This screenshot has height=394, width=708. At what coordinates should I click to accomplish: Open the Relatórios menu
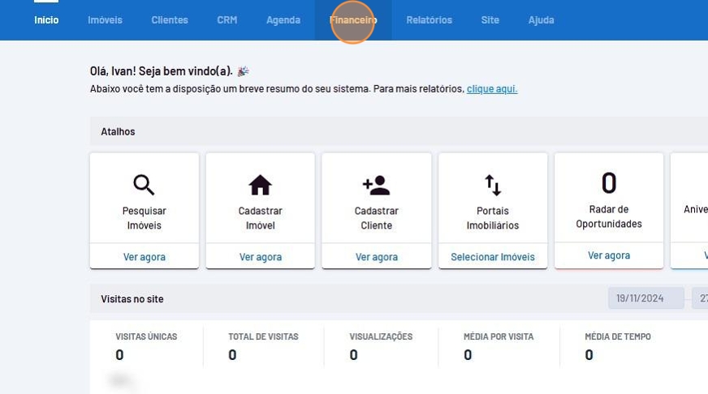click(429, 20)
